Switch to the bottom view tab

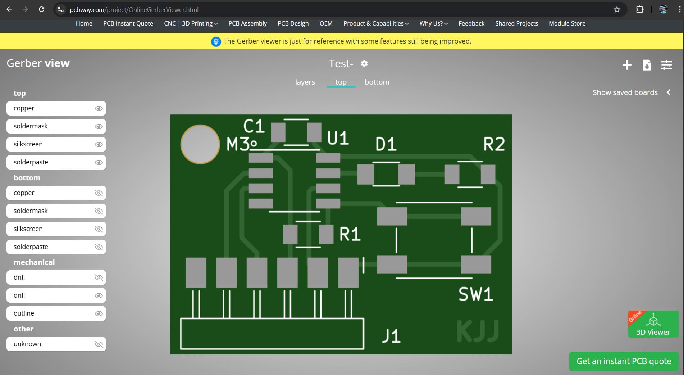point(377,82)
